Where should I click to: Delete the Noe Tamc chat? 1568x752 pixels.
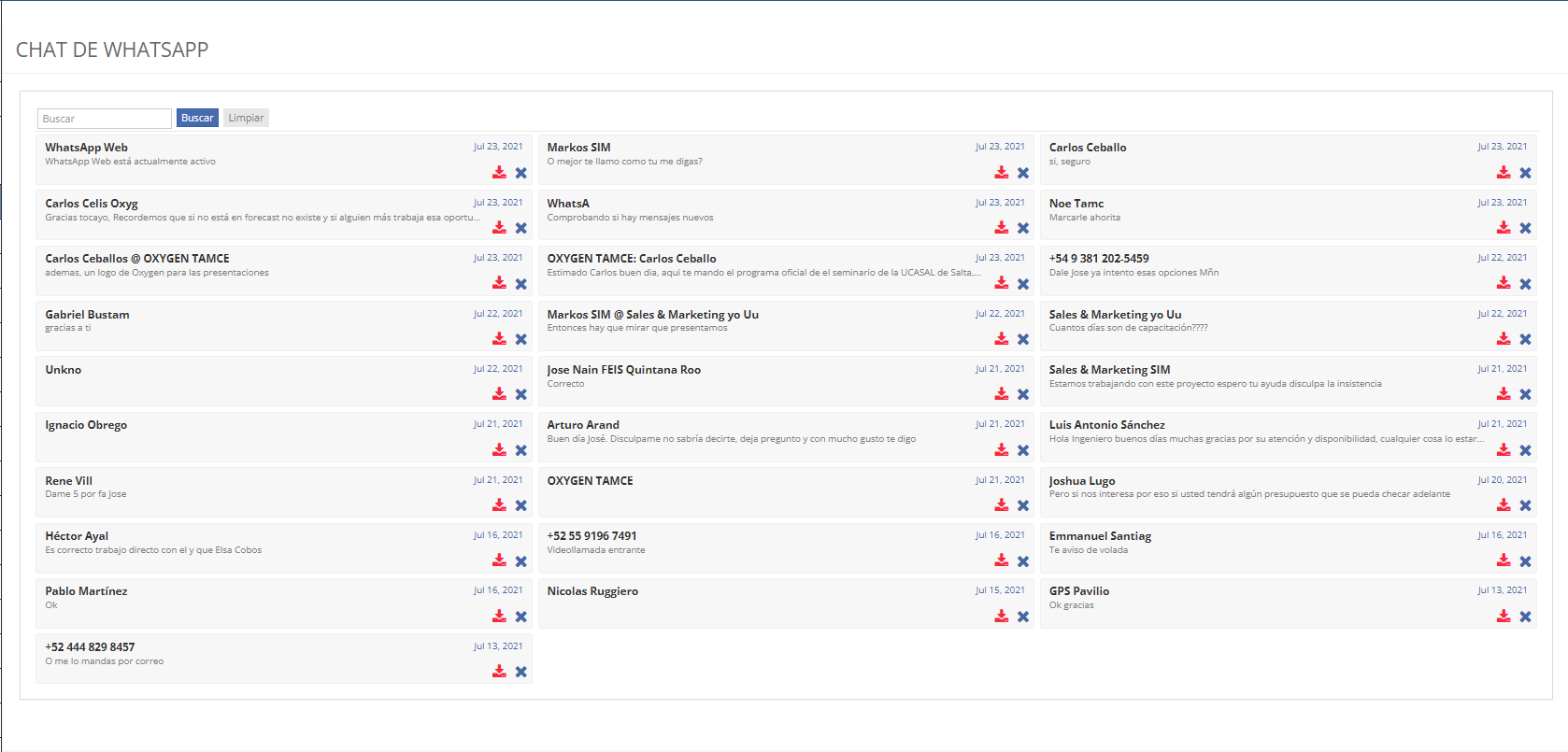[1525, 228]
